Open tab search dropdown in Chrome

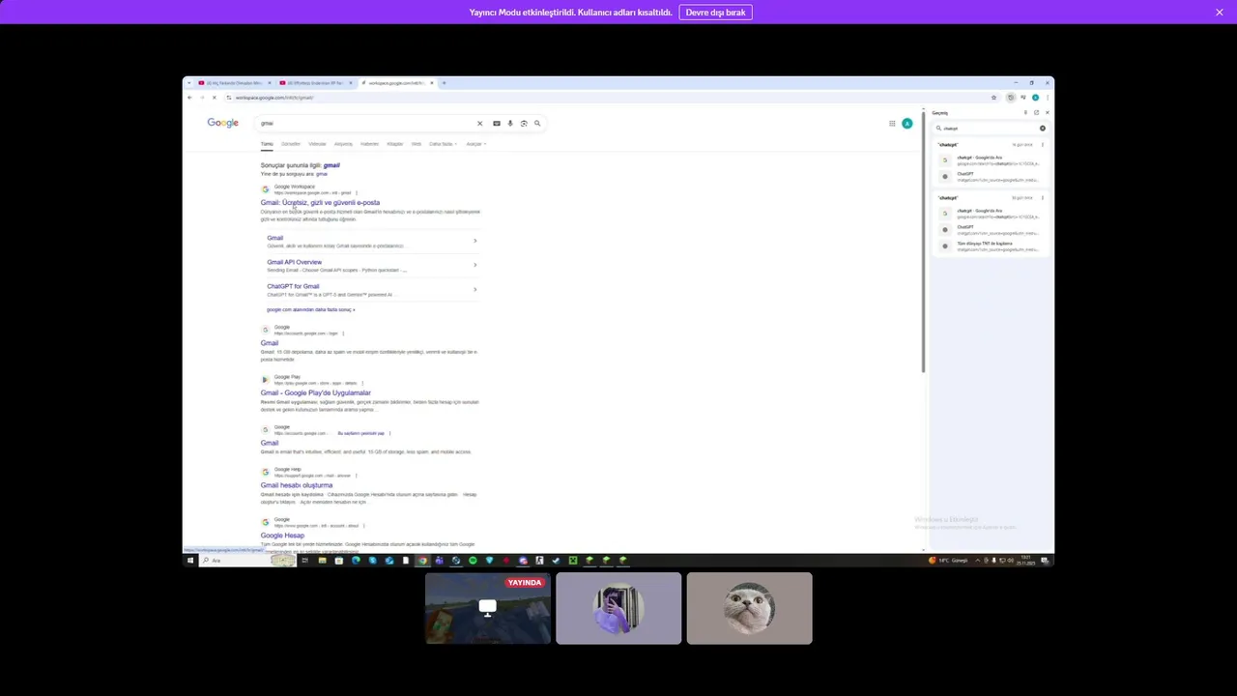(x=189, y=83)
